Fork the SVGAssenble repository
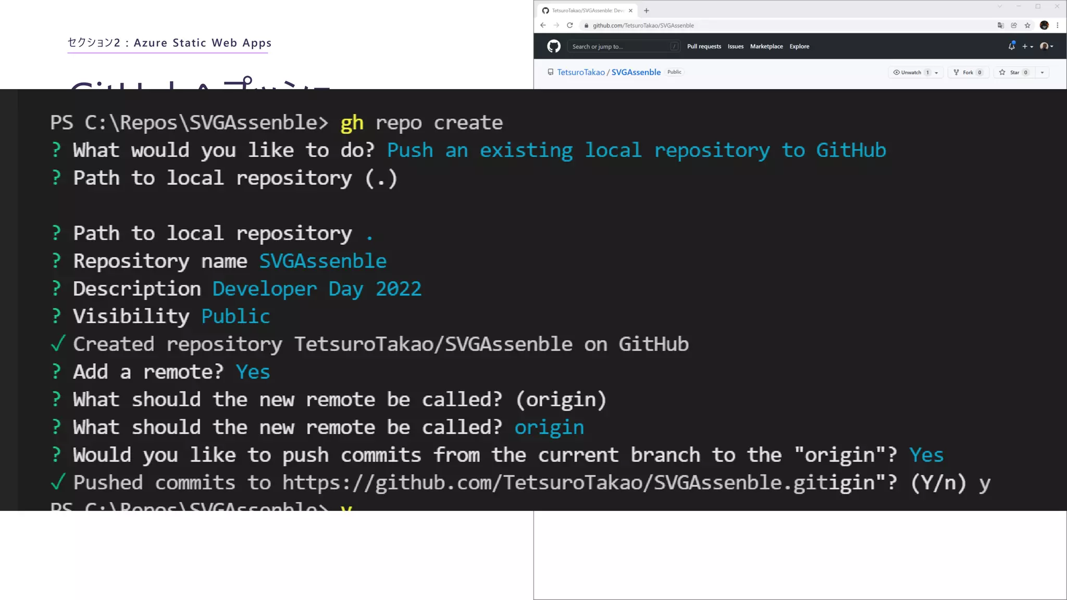This screenshot has width=1067, height=600. tap(967, 72)
